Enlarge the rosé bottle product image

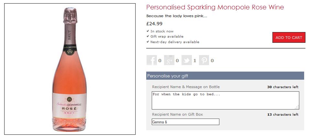pos(70,69)
